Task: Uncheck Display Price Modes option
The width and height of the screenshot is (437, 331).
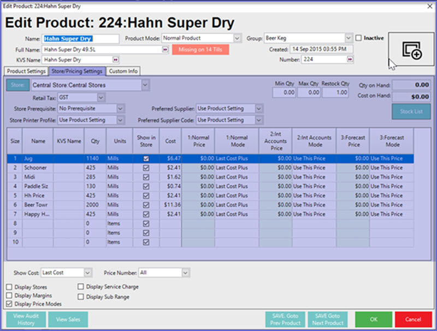Action: click(x=9, y=304)
